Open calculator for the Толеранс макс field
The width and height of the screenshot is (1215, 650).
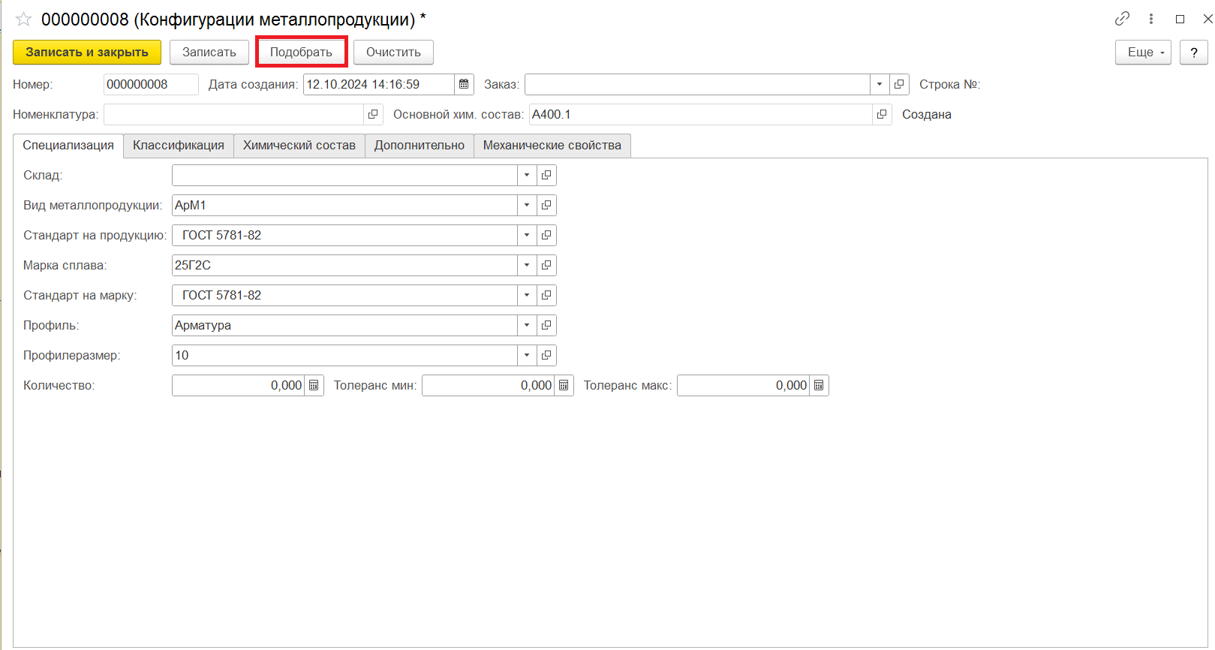tap(819, 385)
